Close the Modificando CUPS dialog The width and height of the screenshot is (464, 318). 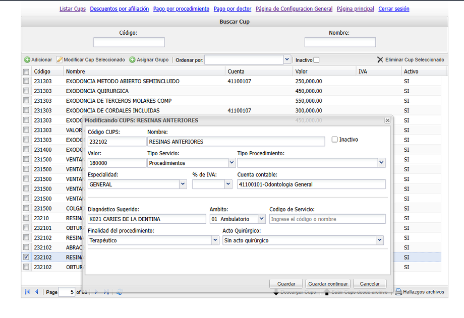387,120
